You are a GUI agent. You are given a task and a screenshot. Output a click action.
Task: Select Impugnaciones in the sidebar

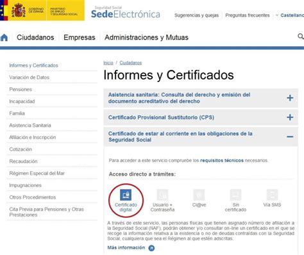(x=25, y=185)
